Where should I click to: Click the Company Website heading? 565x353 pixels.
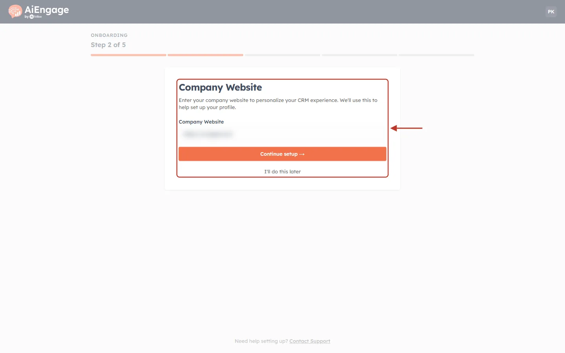221,87
